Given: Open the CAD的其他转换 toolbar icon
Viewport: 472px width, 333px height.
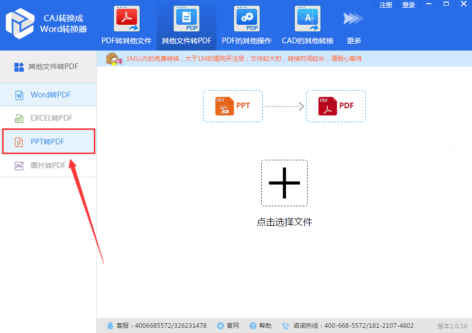Looking at the screenshot, I should pyautogui.click(x=307, y=19).
